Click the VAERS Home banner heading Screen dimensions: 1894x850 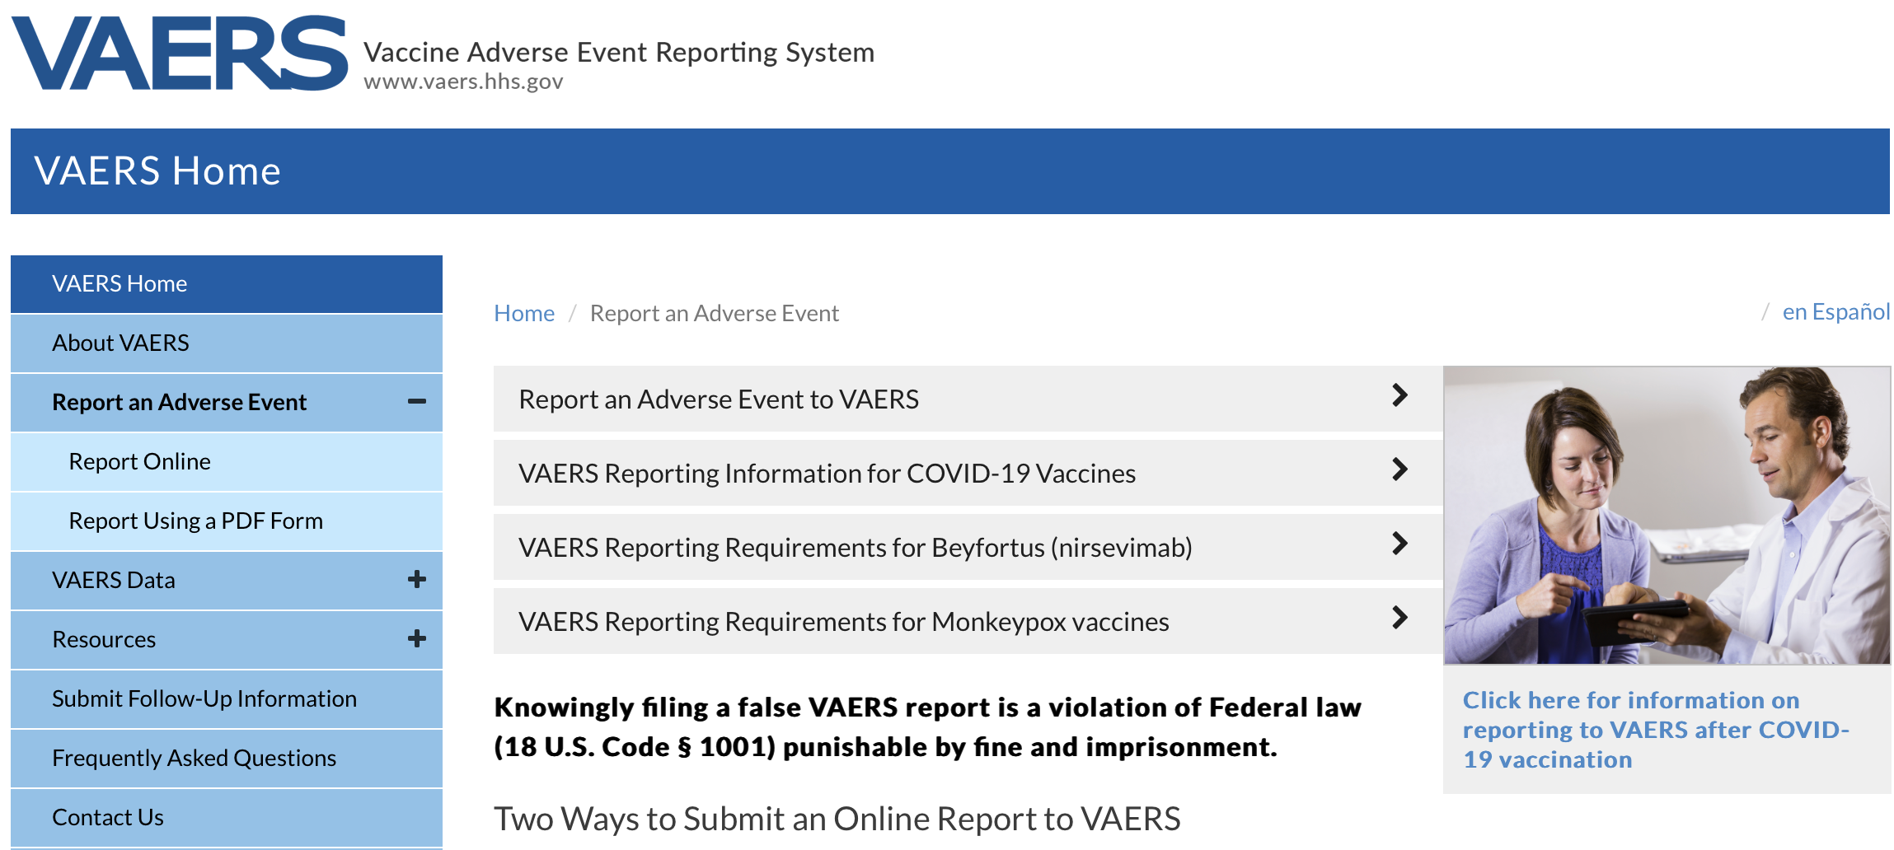coord(157,171)
